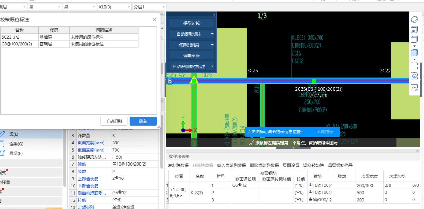Click the 拉筋 property link
The width and height of the screenshot is (424, 209).
tap(82, 200)
